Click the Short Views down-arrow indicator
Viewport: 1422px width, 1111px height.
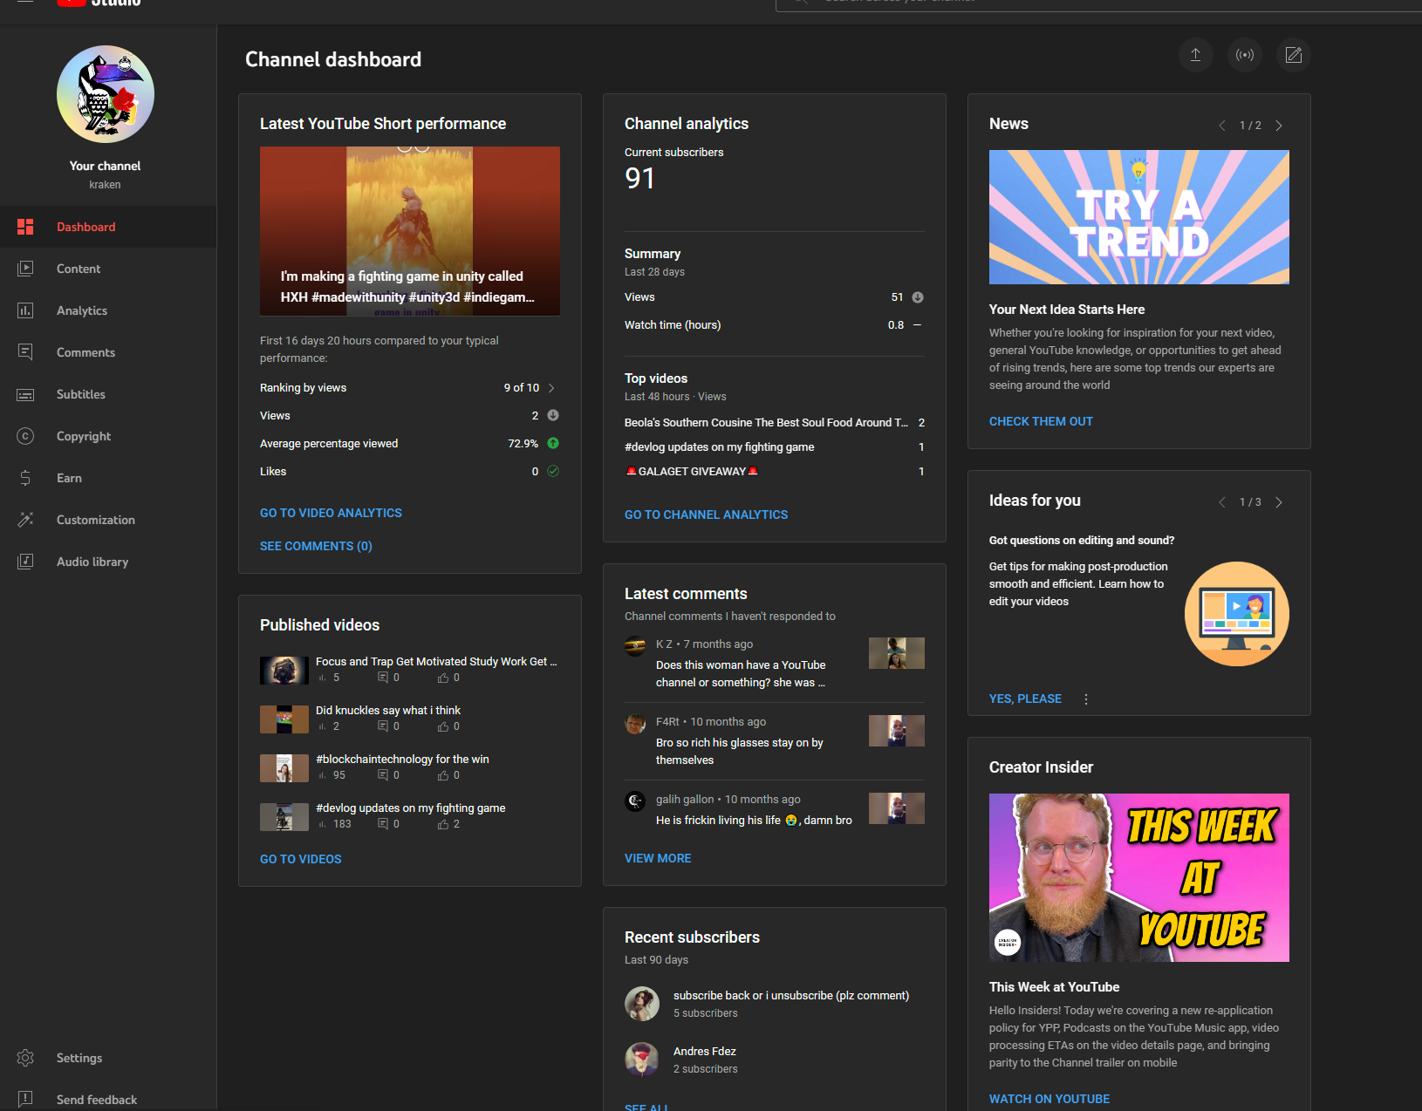[x=553, y=415]
